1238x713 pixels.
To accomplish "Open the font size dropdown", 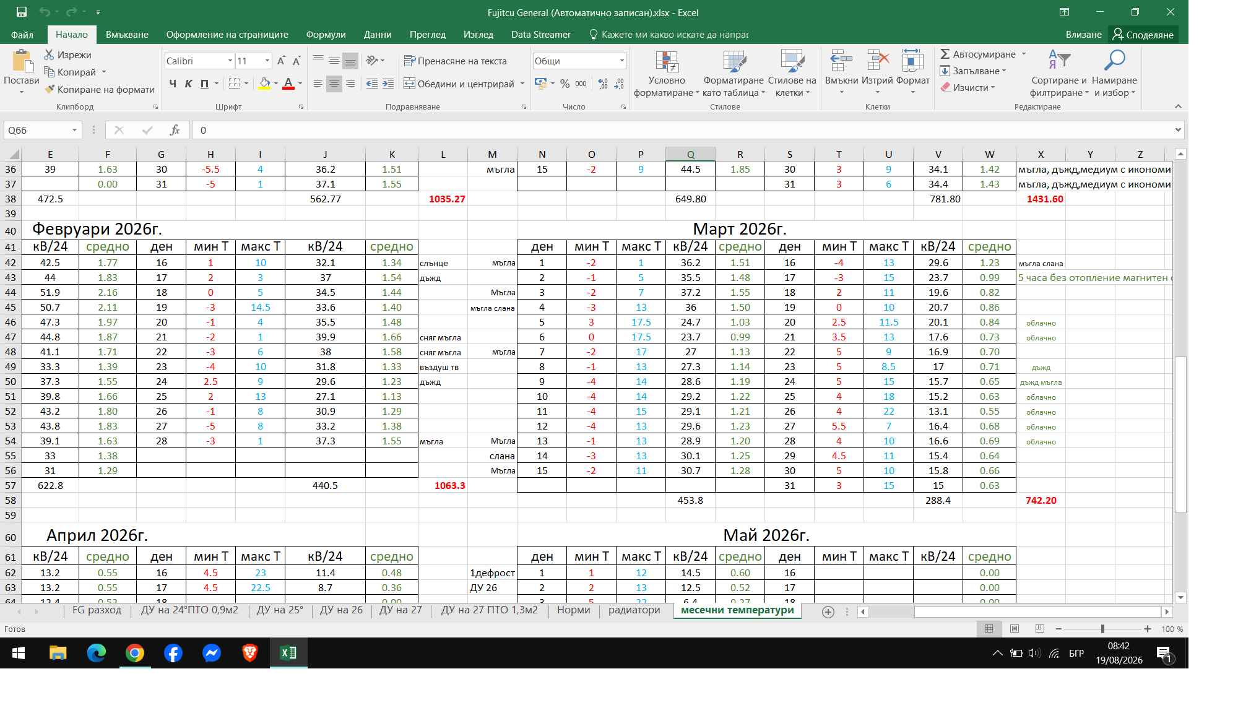I will coord(267,61).
